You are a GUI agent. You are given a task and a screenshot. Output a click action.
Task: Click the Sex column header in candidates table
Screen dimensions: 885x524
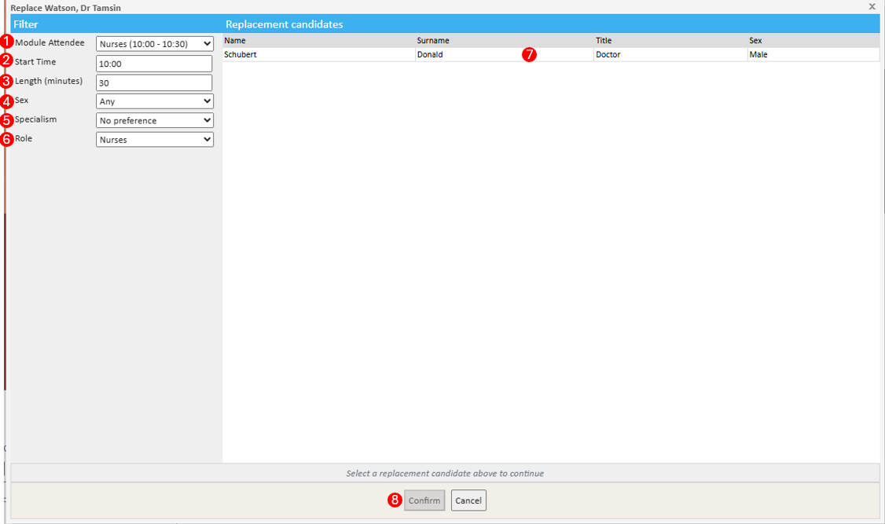tap(755, 40)
